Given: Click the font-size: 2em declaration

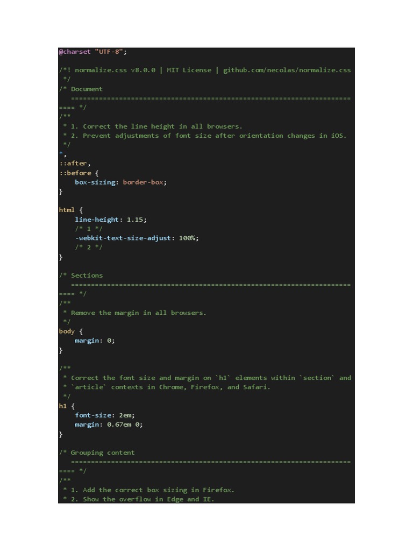Looking at the screenshot, I should 105,415.
